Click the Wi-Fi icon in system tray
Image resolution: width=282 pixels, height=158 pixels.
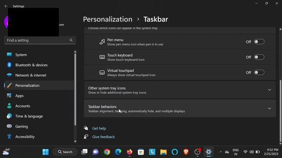point(245,152)
